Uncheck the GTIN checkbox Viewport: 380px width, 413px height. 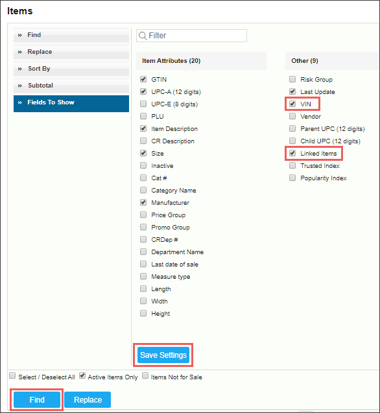click(143, 79)
